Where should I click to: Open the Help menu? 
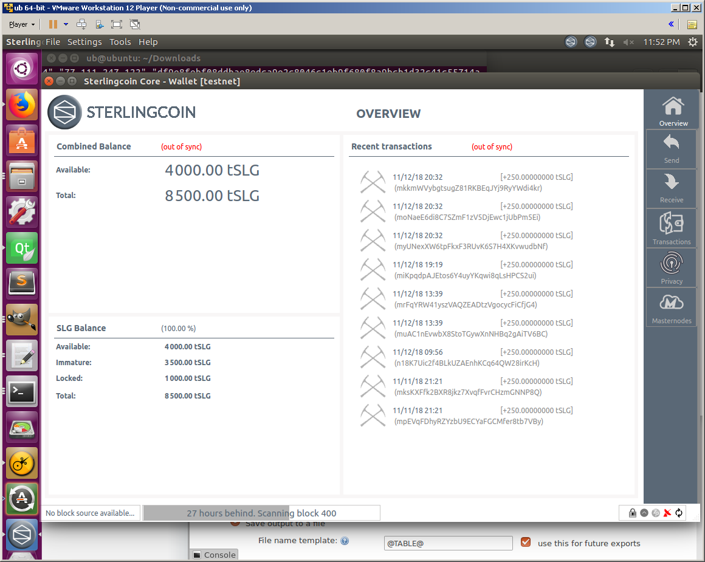148,42
